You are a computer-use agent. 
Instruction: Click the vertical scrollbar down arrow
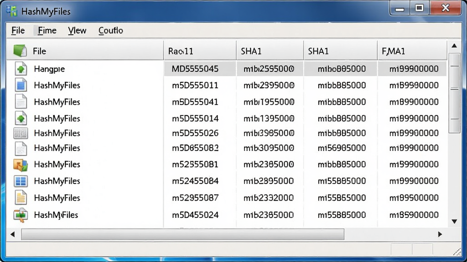454,222
